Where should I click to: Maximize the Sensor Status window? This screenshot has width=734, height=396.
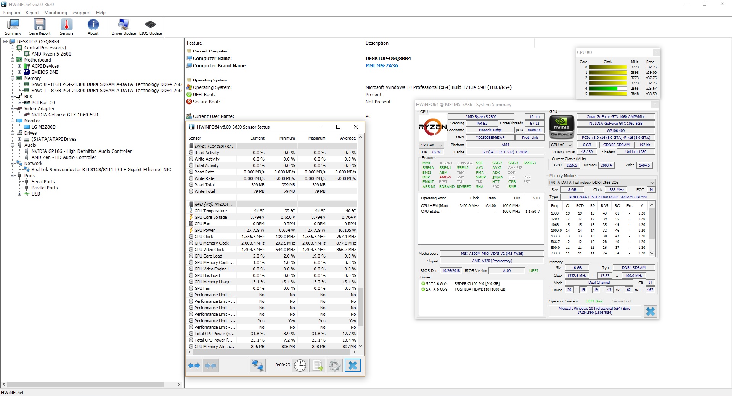click(x=338, y=127)
